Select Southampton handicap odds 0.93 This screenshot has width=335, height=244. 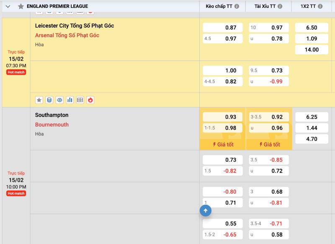pyautogui.click(x=222, y=117)
